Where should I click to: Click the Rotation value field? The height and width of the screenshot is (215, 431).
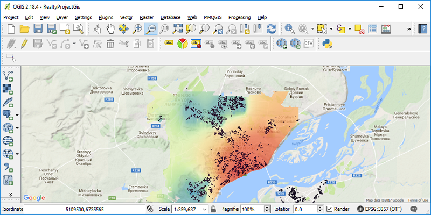tap(306, 209)
